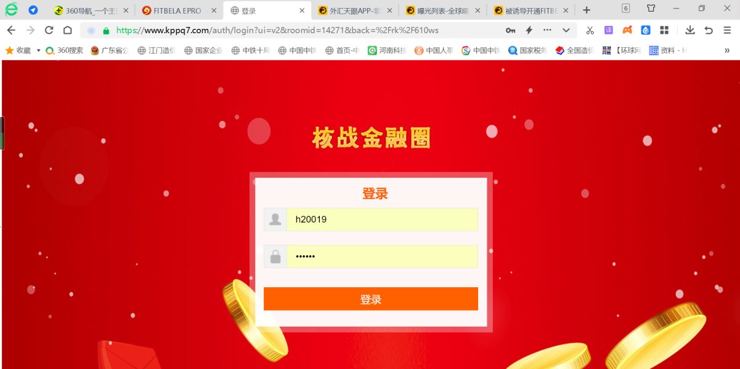Viewport: 740px width, 369px height.
Task: Click the username field containing h20019
Action: [x=382, y=220]
